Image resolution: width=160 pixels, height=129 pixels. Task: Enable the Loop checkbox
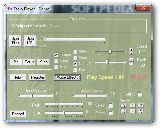click(56, 61)
